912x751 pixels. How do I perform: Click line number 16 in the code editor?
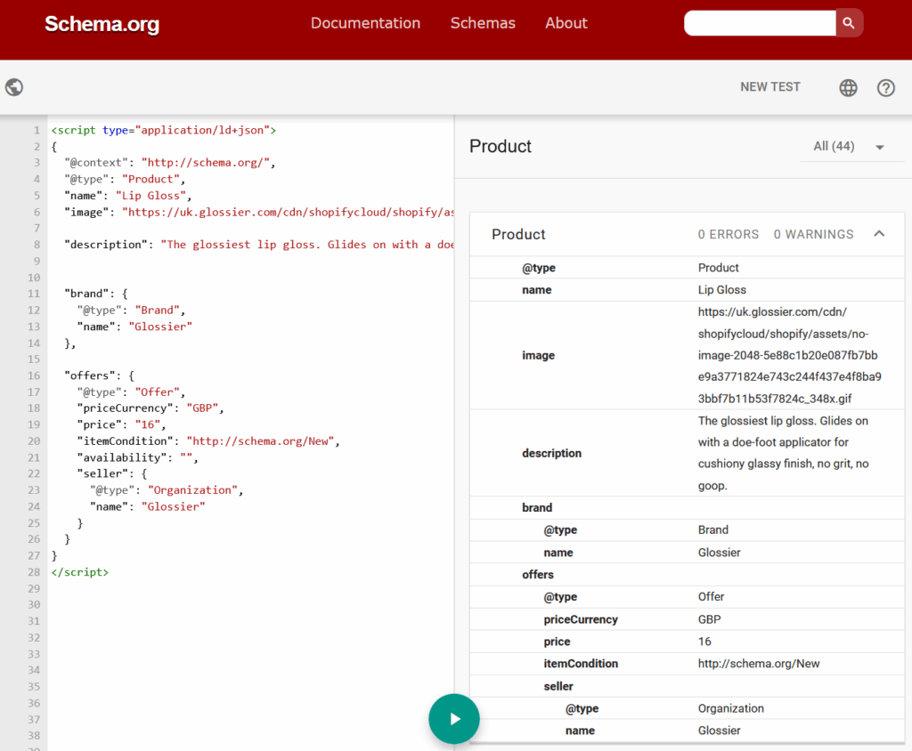tap(33, 375)
